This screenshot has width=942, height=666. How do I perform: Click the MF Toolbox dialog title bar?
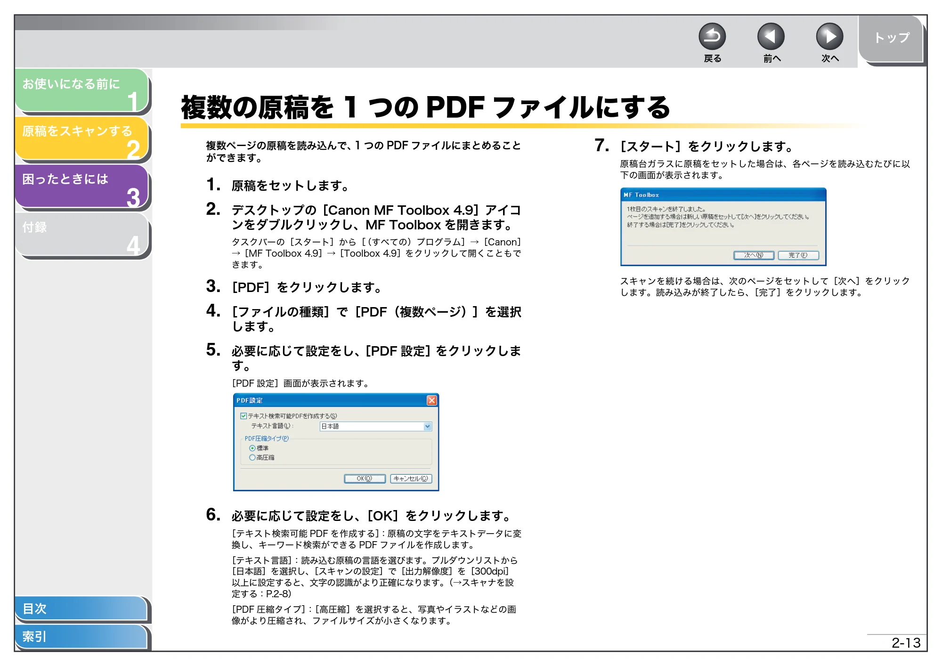click(x=723, y=195)
